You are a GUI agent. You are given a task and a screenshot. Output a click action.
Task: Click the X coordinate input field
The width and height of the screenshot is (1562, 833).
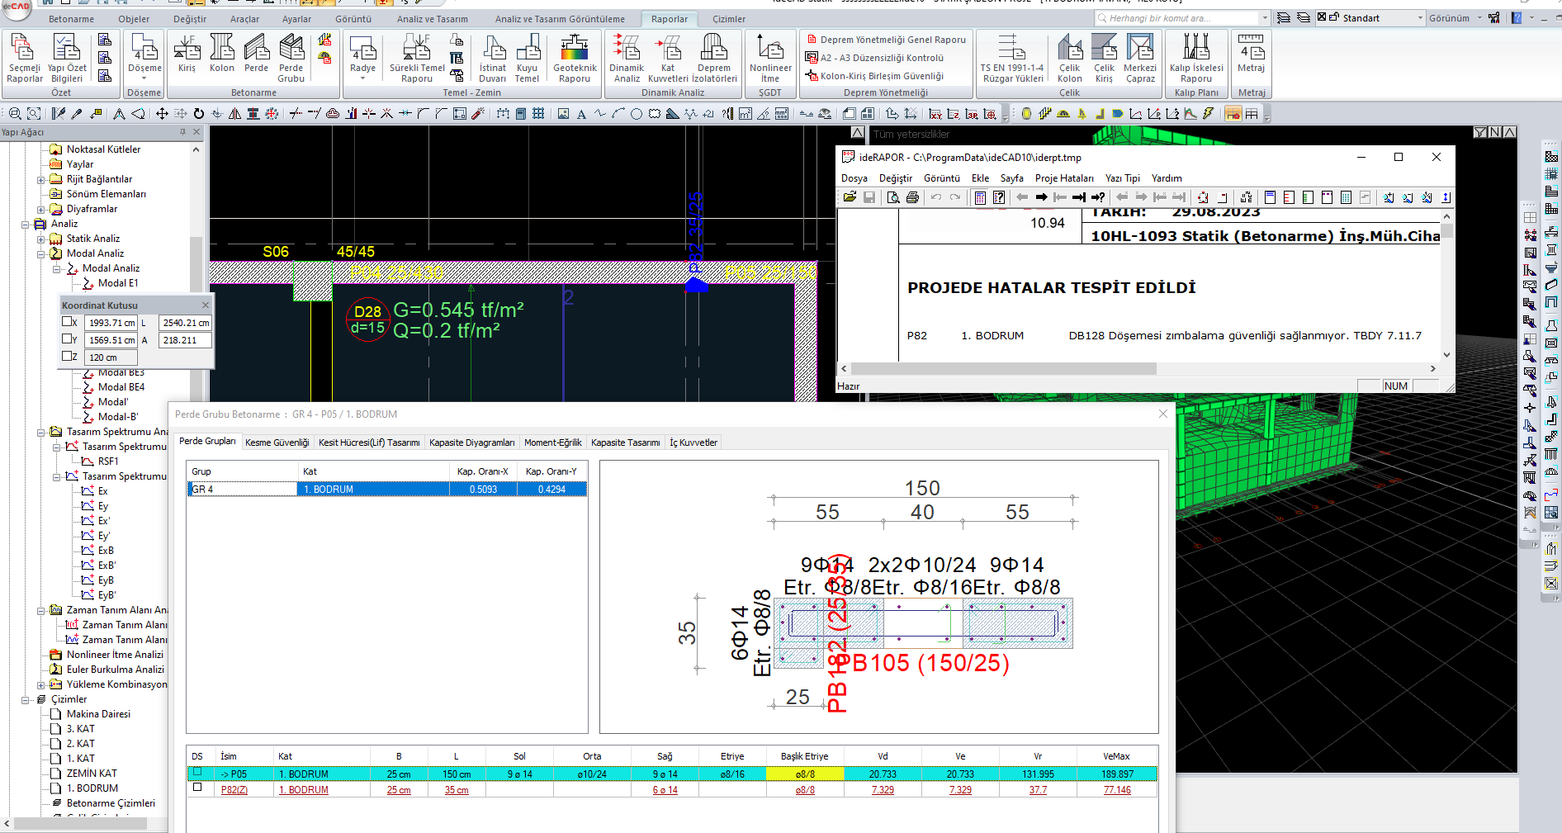coord(111,323)
